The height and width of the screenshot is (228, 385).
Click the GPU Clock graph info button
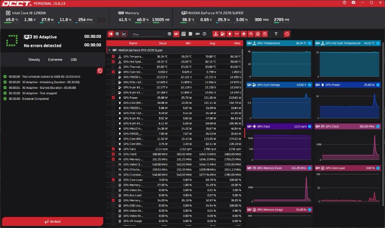point(378,126)
